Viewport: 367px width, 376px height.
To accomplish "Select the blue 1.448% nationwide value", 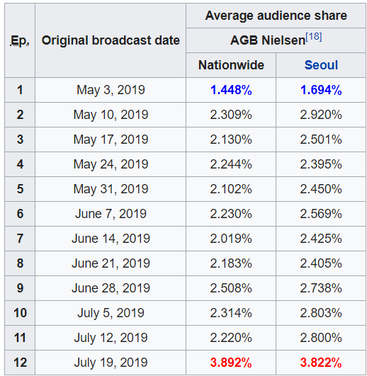I will tap(231, 90).
